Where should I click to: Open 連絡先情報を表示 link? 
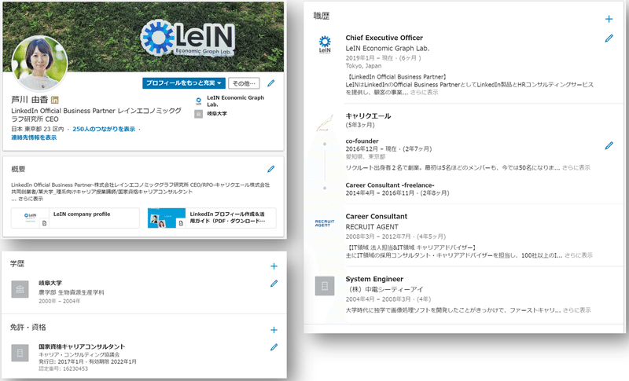(x=34, y=137)
